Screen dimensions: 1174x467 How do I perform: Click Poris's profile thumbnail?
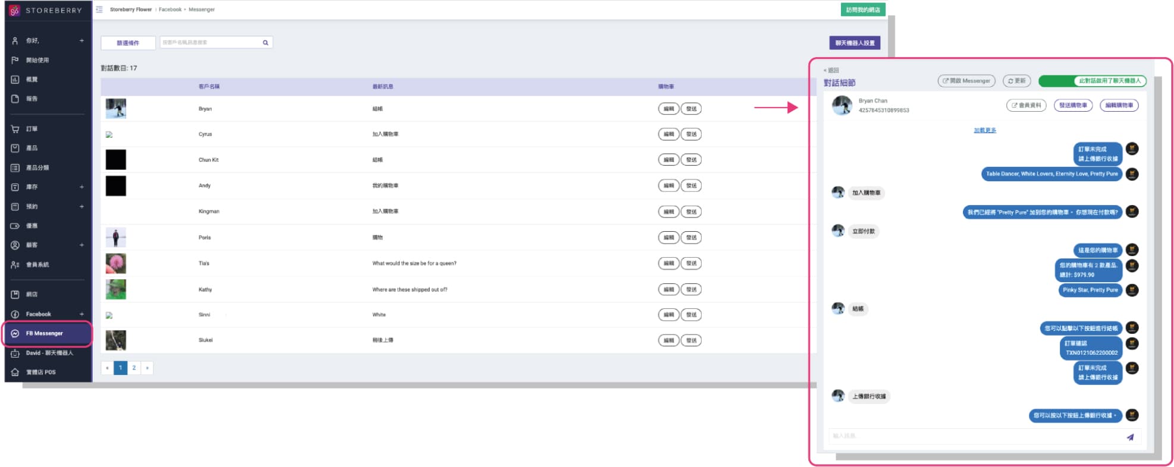click(x=116, y=238)
